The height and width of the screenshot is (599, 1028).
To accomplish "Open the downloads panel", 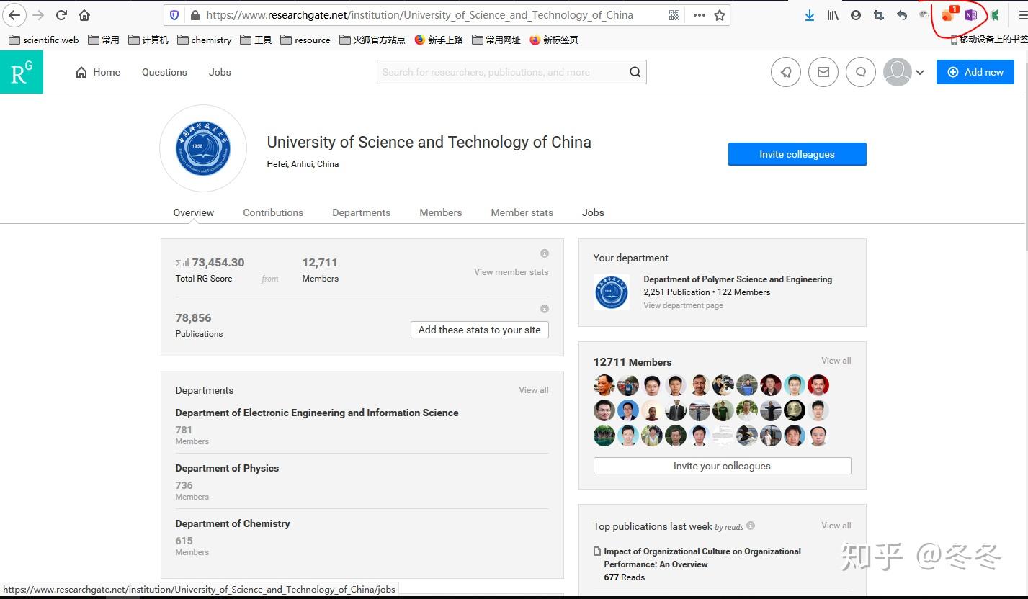I will point(810,15).
